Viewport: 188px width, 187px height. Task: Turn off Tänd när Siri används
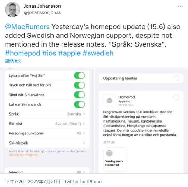[x=79, y=95]
